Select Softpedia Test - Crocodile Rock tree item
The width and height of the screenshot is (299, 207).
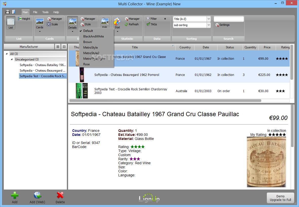(43, 76)
